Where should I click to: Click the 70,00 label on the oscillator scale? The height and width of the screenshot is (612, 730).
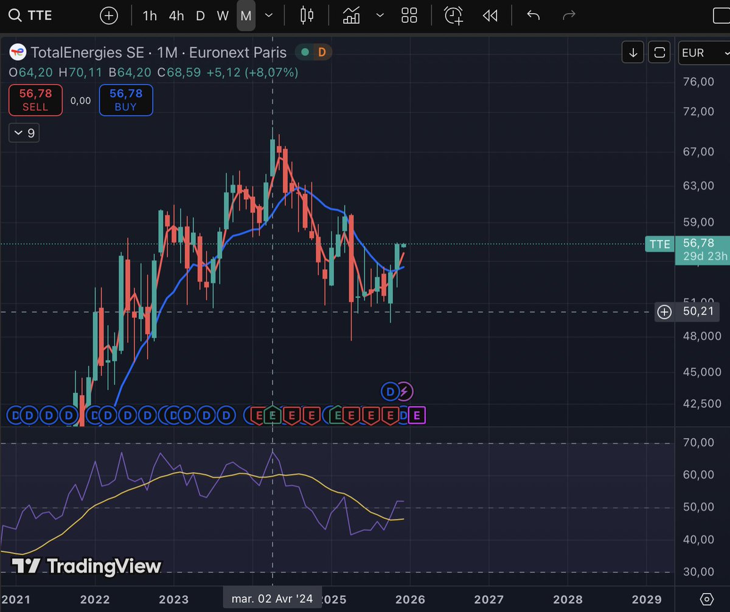698,443
